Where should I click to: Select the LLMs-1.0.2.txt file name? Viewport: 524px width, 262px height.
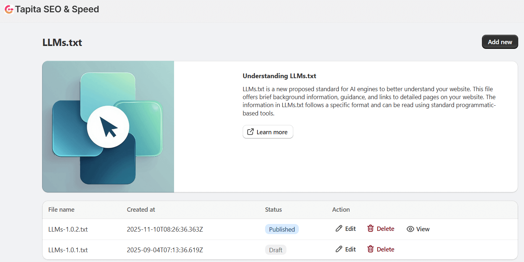tap(68, 229)
